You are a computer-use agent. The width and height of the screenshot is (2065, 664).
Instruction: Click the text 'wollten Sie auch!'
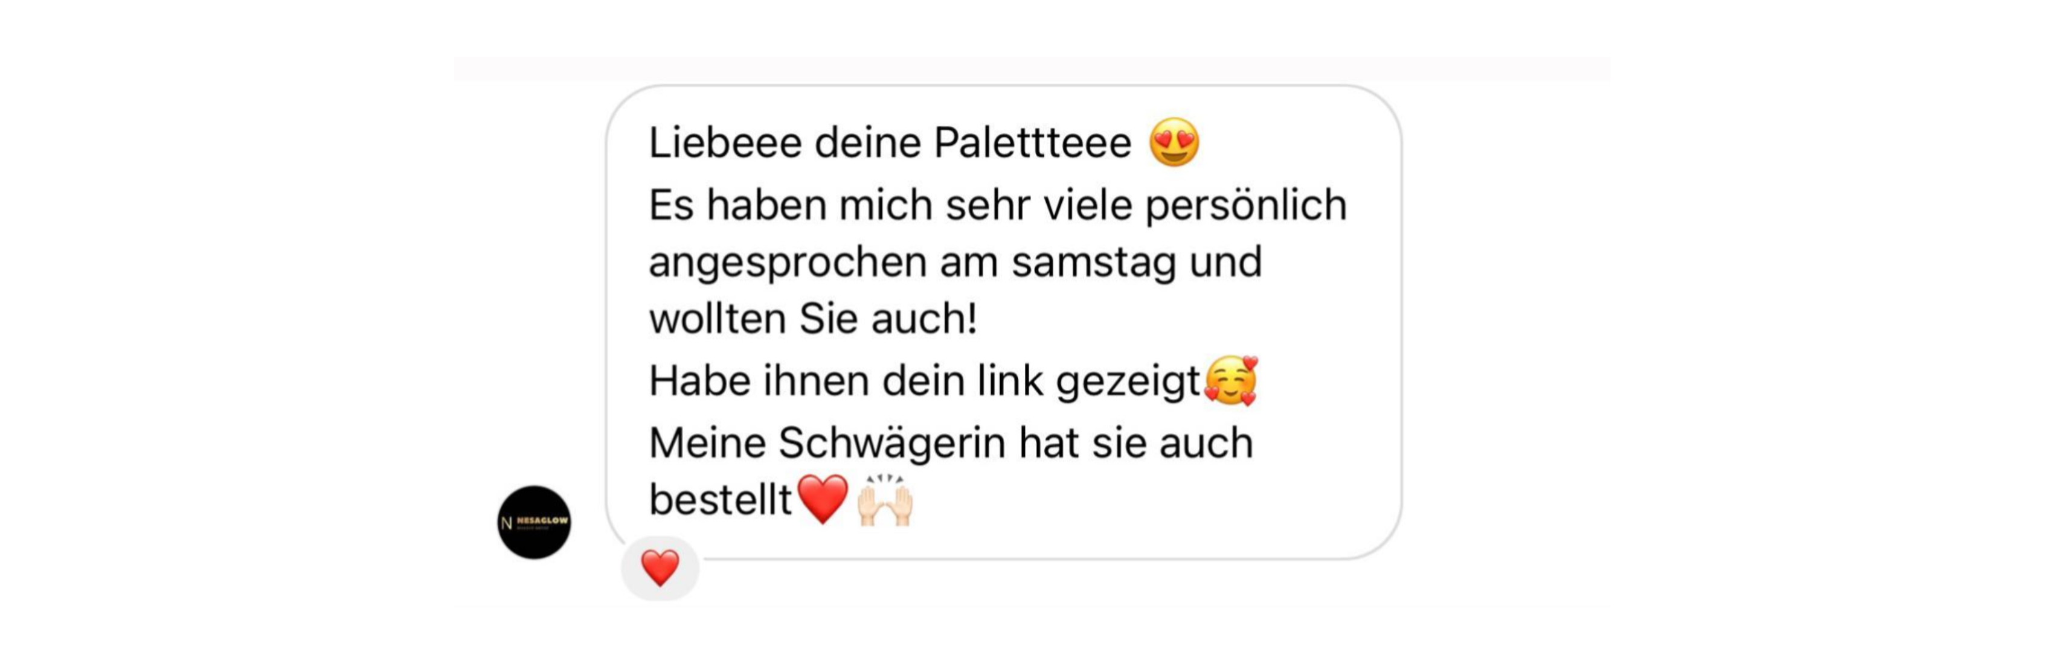coord(814,319)
